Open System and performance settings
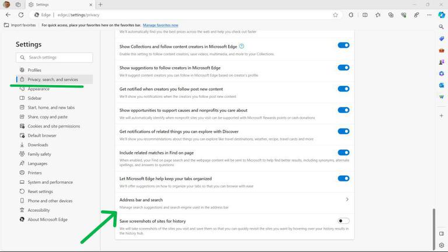 [54, 182]
